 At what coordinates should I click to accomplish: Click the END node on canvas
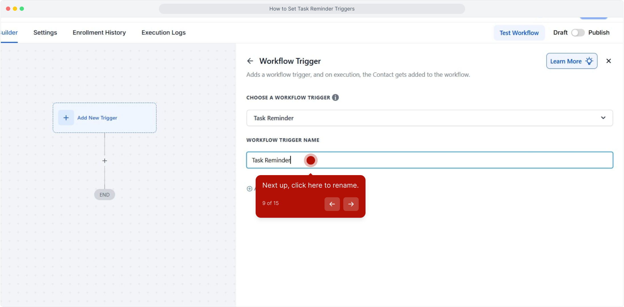click(x=104, y=195)
